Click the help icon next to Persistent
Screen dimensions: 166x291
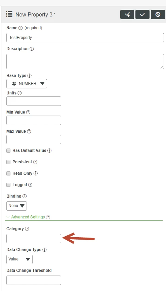point(35,162)
